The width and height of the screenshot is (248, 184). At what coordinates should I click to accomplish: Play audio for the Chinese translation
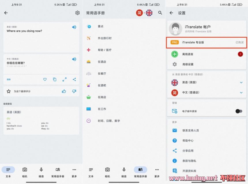point(74,59)
